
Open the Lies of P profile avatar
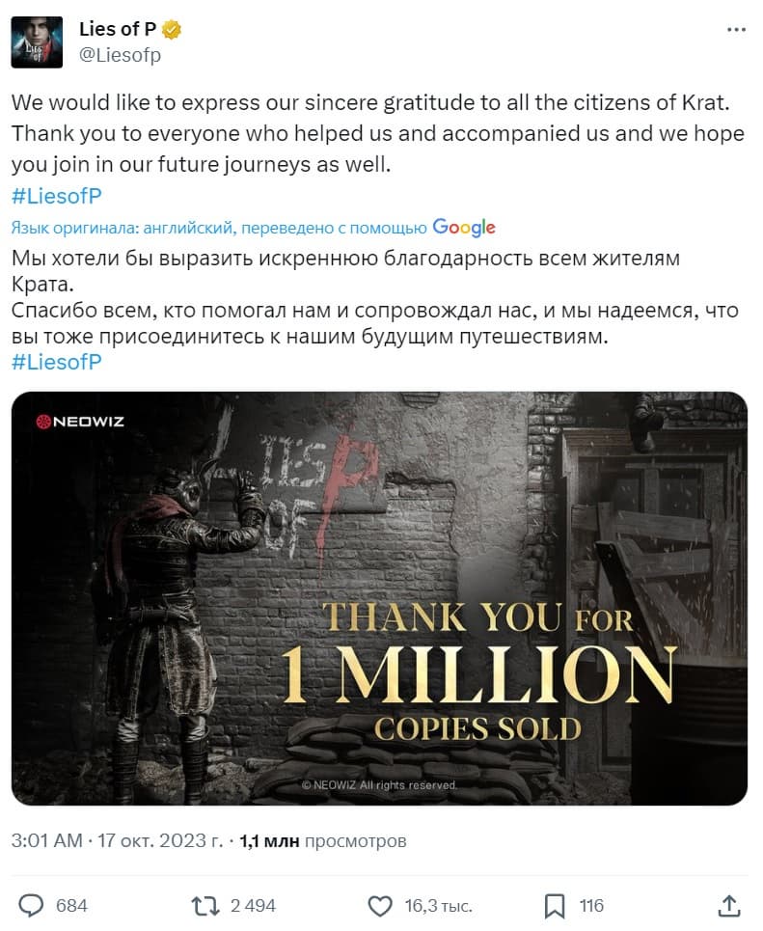(x=37, y=42)
